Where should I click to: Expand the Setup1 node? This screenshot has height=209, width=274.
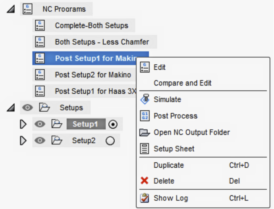(x=23, y=124)
